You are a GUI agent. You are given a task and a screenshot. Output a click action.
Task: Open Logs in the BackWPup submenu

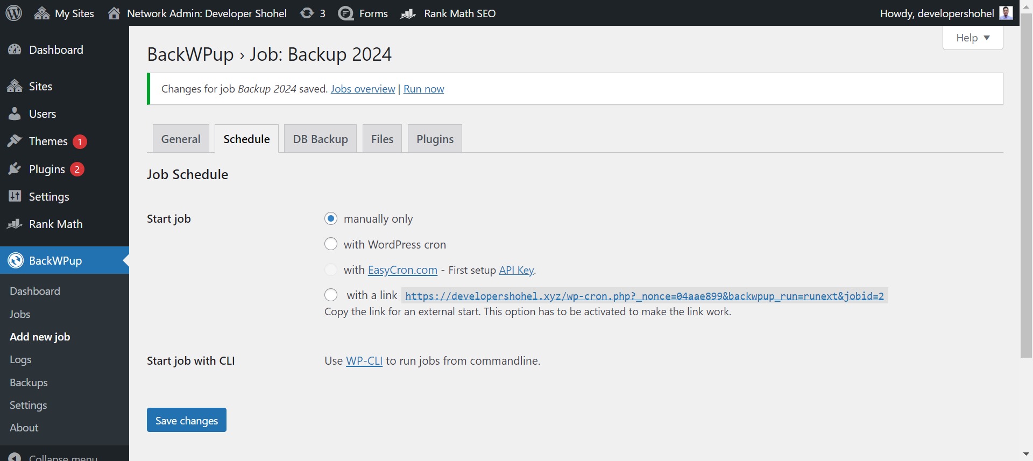[20, 359]
